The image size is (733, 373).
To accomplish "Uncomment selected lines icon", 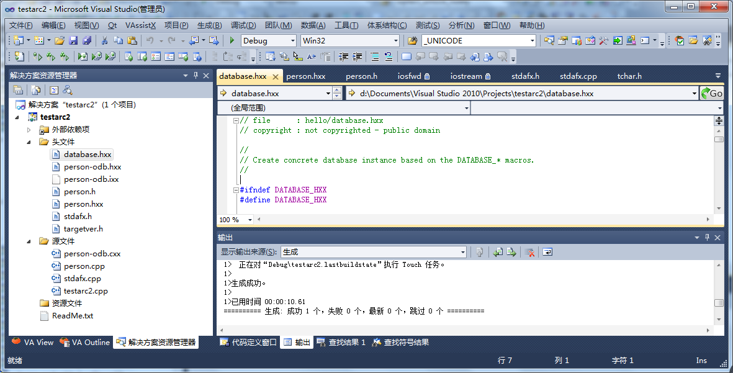I will pos(389,56).
